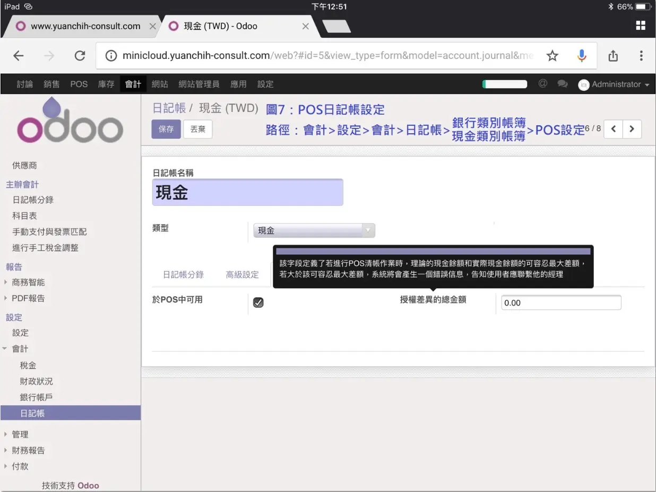656x492 pixels.
Task: Click the 技術支持 Odoo footer link
Action: coord(71,486)
